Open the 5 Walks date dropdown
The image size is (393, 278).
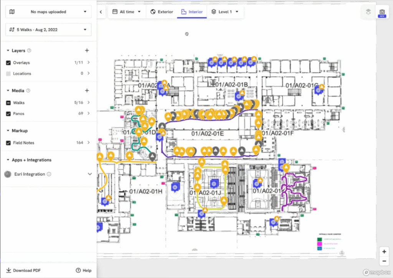48,30
